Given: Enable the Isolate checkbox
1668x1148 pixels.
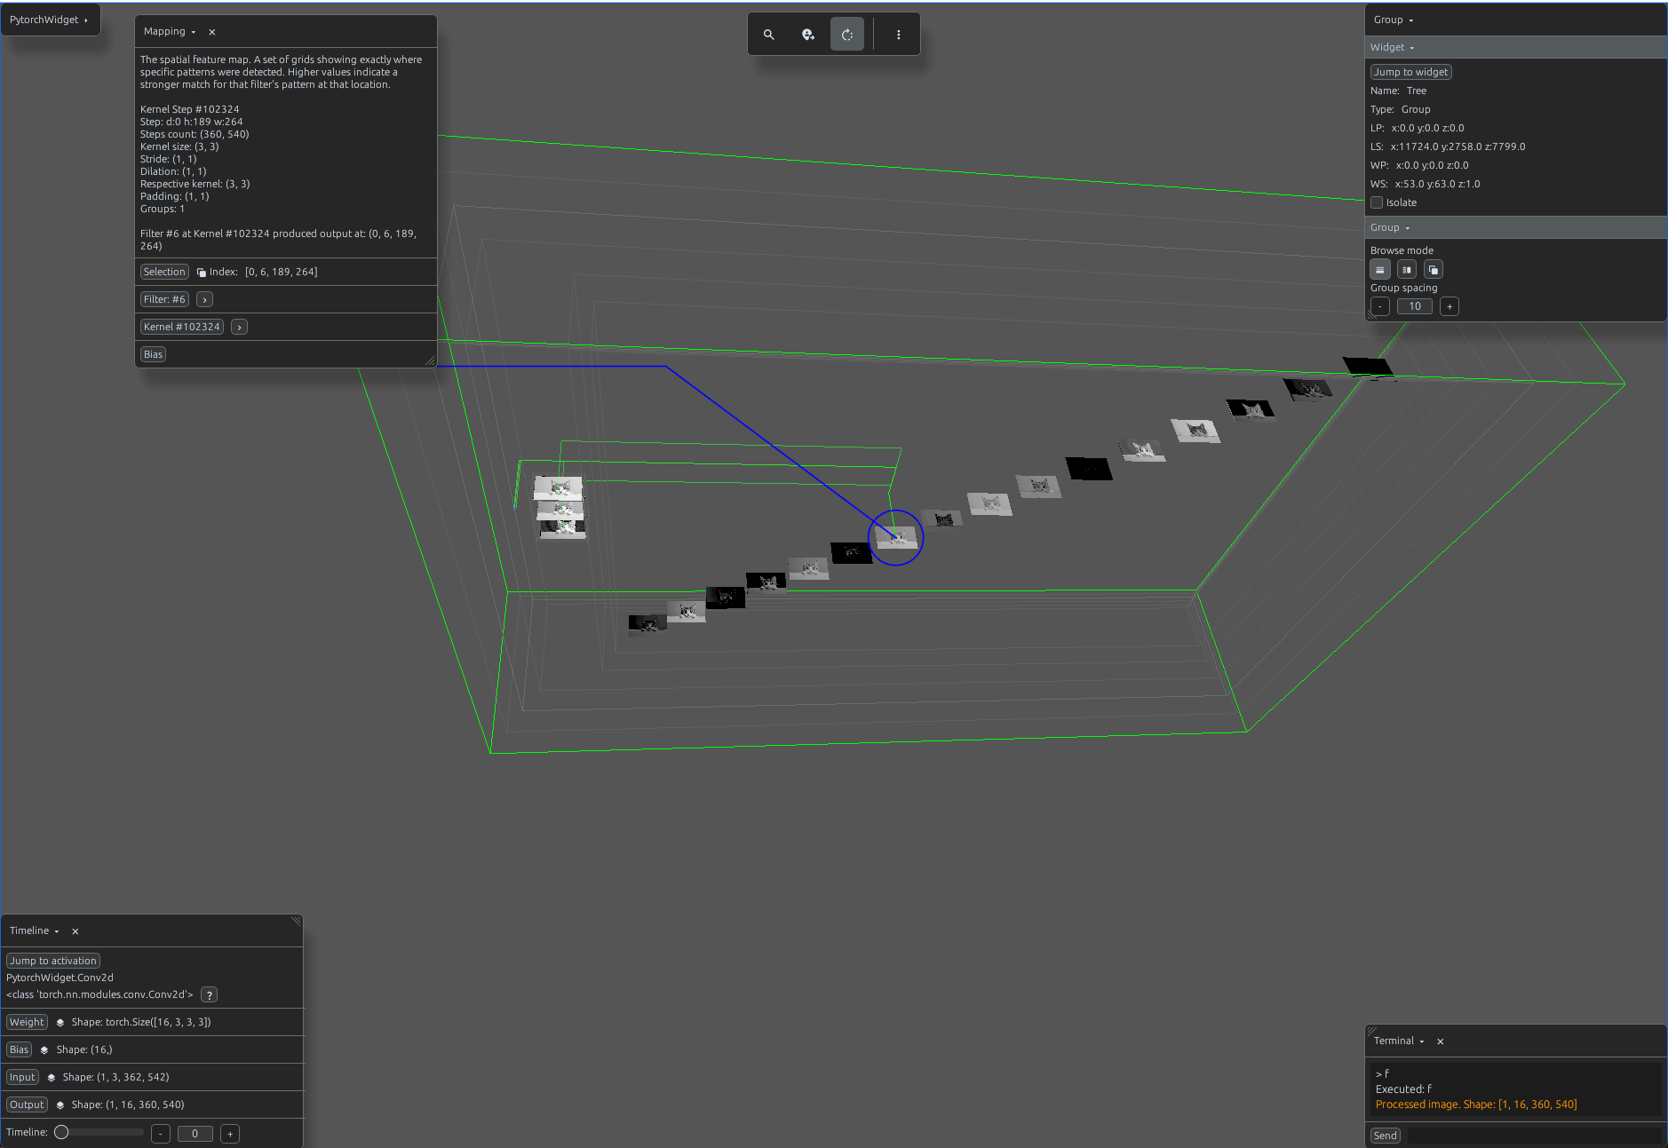Looking at the screenshot, I should tap(1377, 202).
